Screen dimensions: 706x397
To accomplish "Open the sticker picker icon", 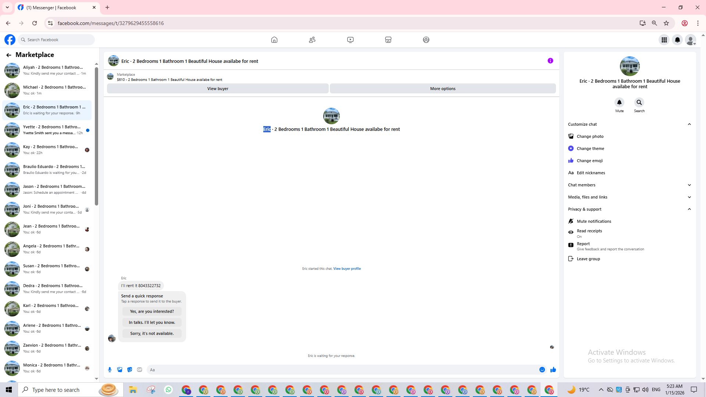I will [x=130, y=370].
